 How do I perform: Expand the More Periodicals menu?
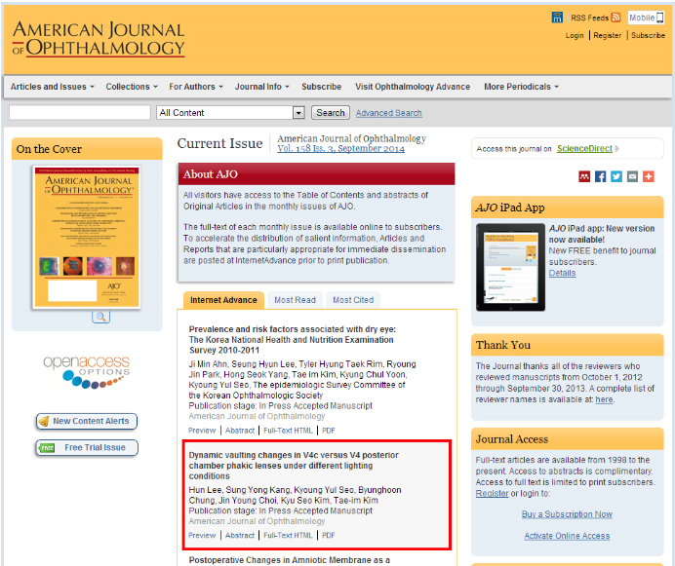click(x=521, y=87)
